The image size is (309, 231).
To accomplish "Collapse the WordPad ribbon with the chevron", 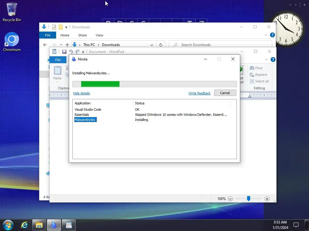I will (266, 60).
